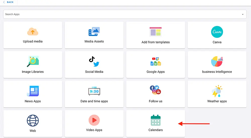The width and height of the screenshot is (251, 138).
Task: Click the Web globe icon
Action: tap(33, 121)
